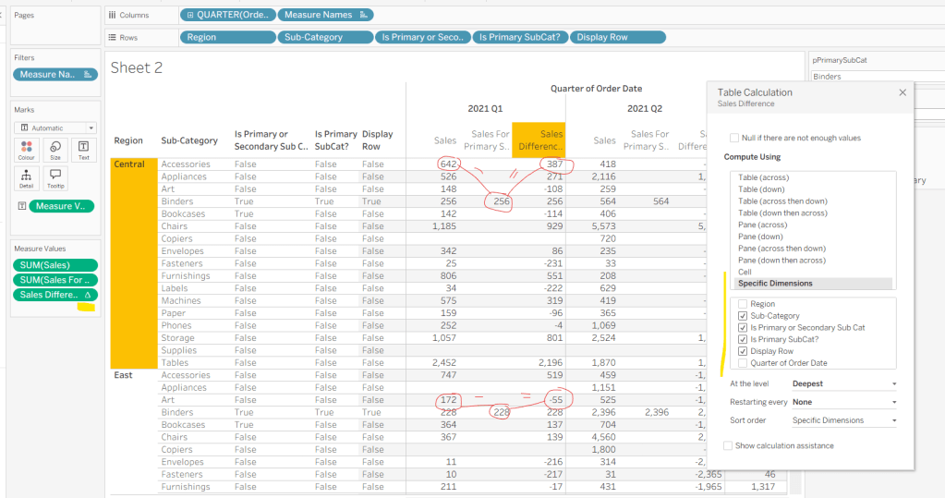Select Table (across) in Compute Using list

click(762, 177)
